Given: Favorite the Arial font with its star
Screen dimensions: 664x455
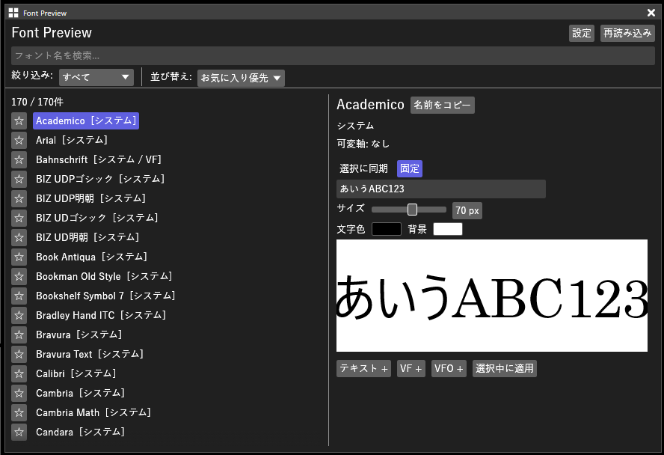Looking at the screenshot, I should click(x=19, y=140).
